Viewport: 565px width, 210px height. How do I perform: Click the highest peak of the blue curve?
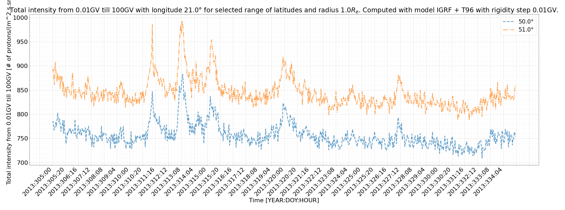pyautogui.click(x=183, y=74)
